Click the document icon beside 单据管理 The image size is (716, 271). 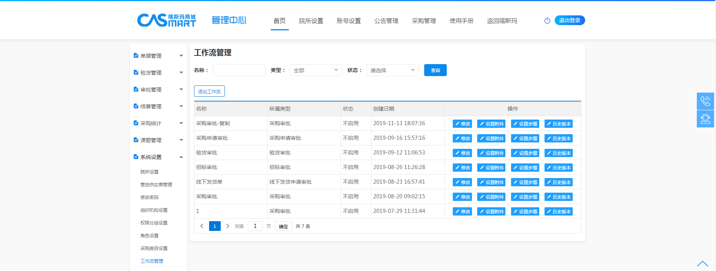(136, 55)
